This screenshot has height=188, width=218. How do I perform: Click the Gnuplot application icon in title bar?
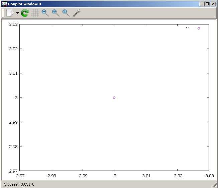[x=4, y=4]
